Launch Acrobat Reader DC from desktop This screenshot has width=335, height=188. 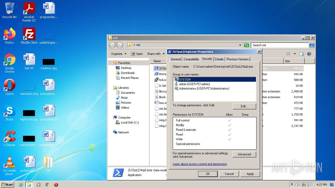pyautogui.click(x=29, y=12)
